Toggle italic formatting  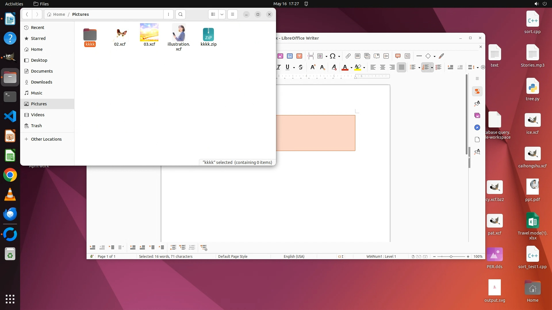pos(279,67)
